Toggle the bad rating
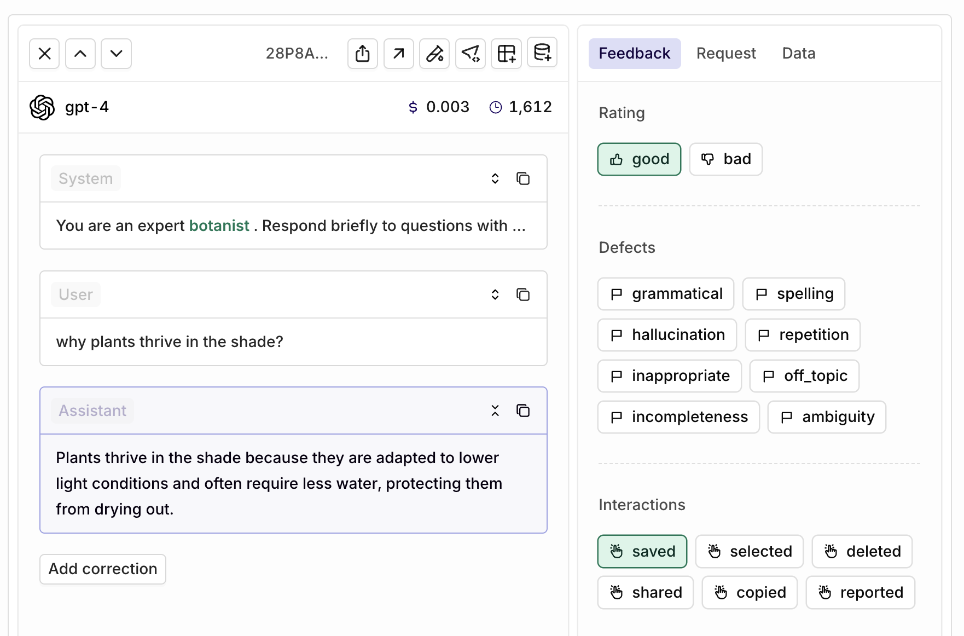The image size is (964, 636). click(x=725, y=159)
